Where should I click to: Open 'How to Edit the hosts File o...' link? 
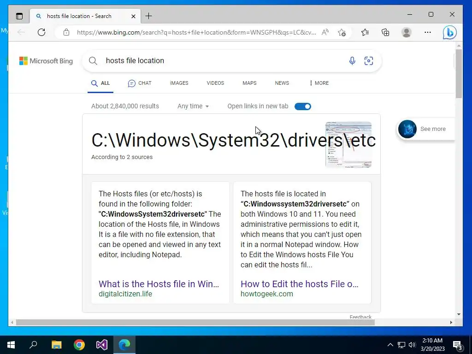300,284
